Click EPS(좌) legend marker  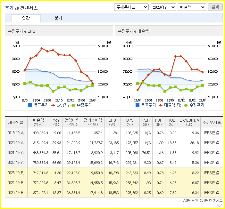click(x=53, y=105)
